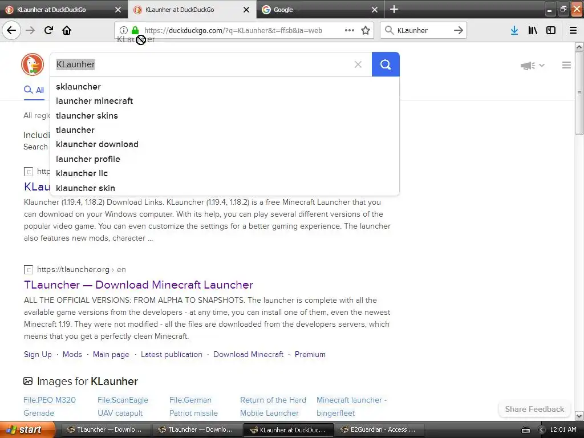Click the blue DuckDuckGo search button
Viewport: 584px width, 438px height.
point(386,64)
